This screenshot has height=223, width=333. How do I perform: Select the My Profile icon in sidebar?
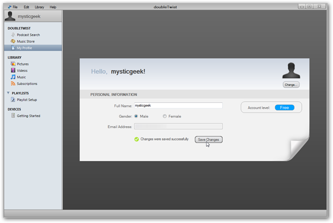coord(13,48)
